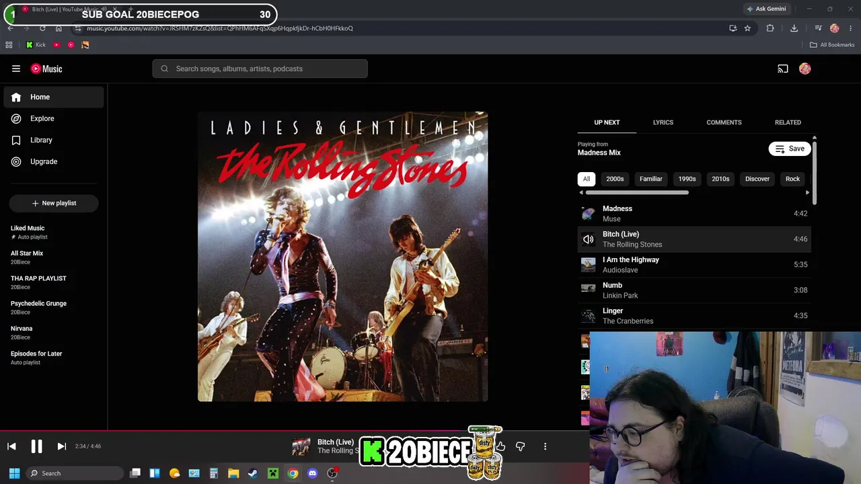Viewport: 861px width, 484px height.
Task: Reload the page in Chrome
Action: coord(42,28)
